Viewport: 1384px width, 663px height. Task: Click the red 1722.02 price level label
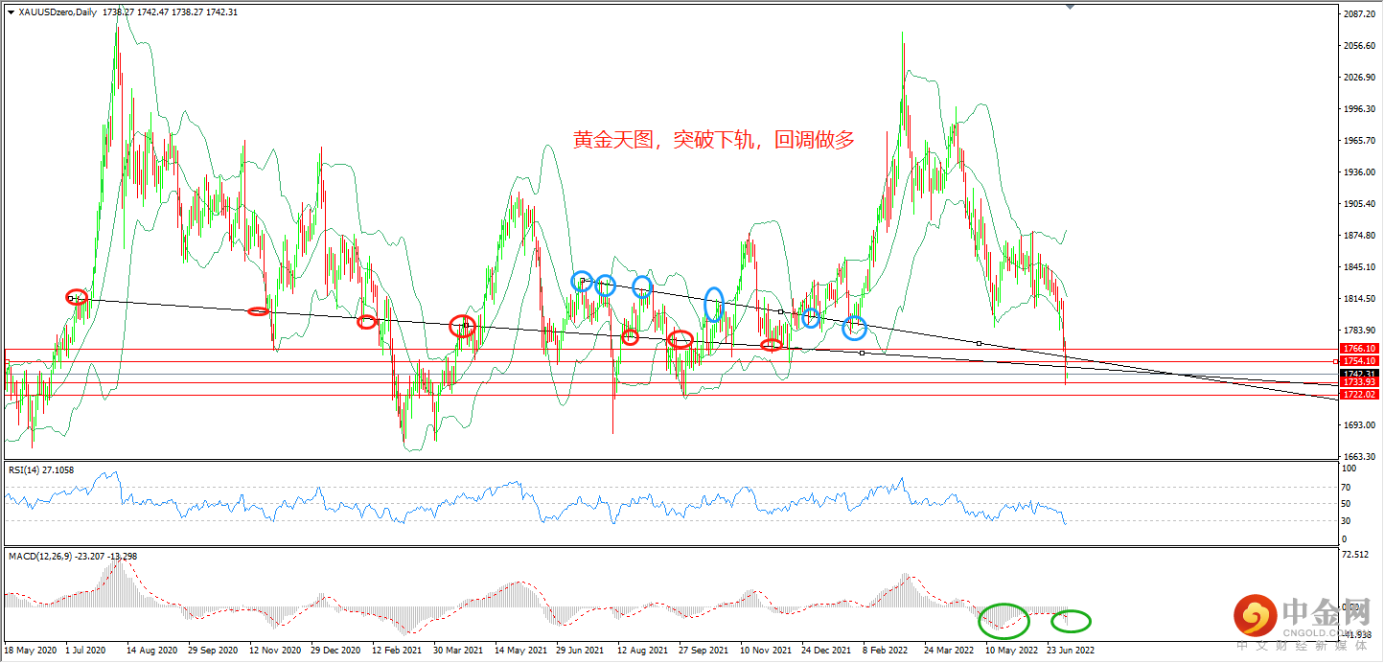(x=1360, y=394)
